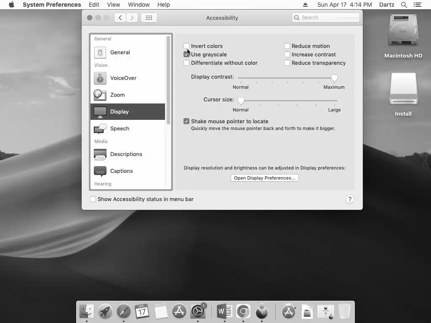Open Calendar showing 17 in Dock
This screenshot has height=323, width=431.
tap(142, 311)
